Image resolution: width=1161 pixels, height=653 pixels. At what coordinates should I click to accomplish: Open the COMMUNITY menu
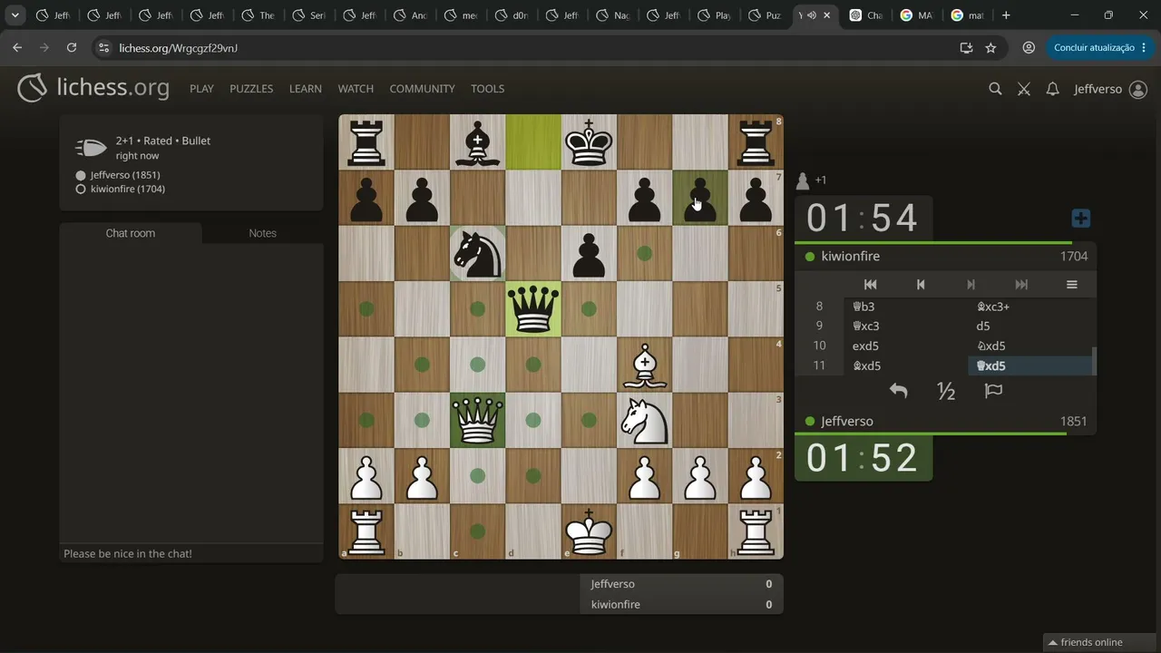(422, 89)
